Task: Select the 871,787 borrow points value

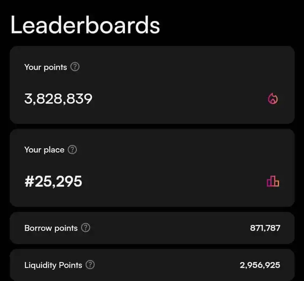Action: 265,228
